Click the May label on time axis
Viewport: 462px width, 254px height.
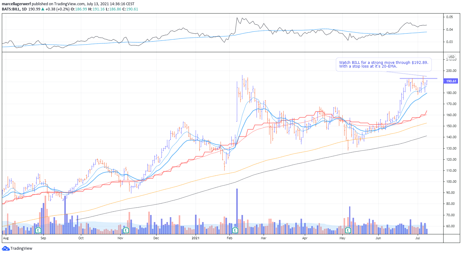point(342,238)
